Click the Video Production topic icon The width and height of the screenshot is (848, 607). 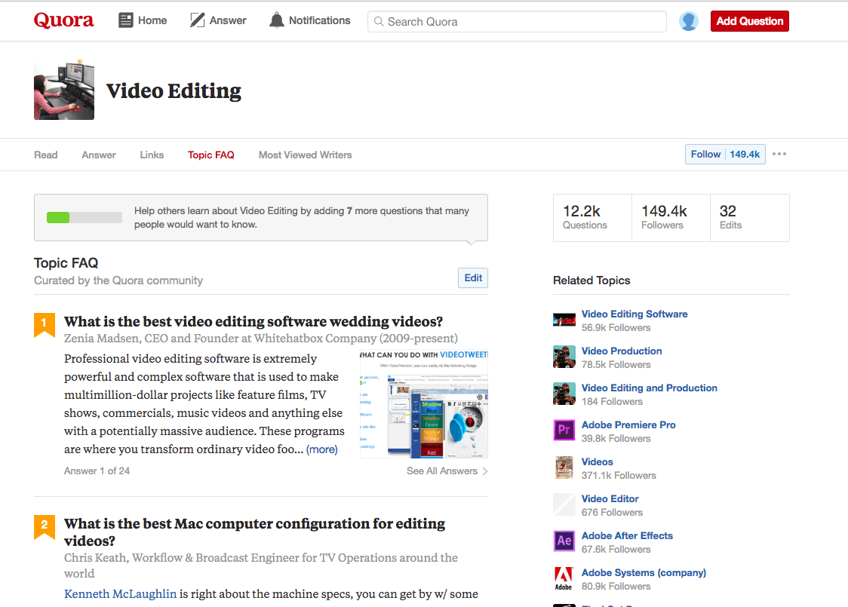click(564, 357)
